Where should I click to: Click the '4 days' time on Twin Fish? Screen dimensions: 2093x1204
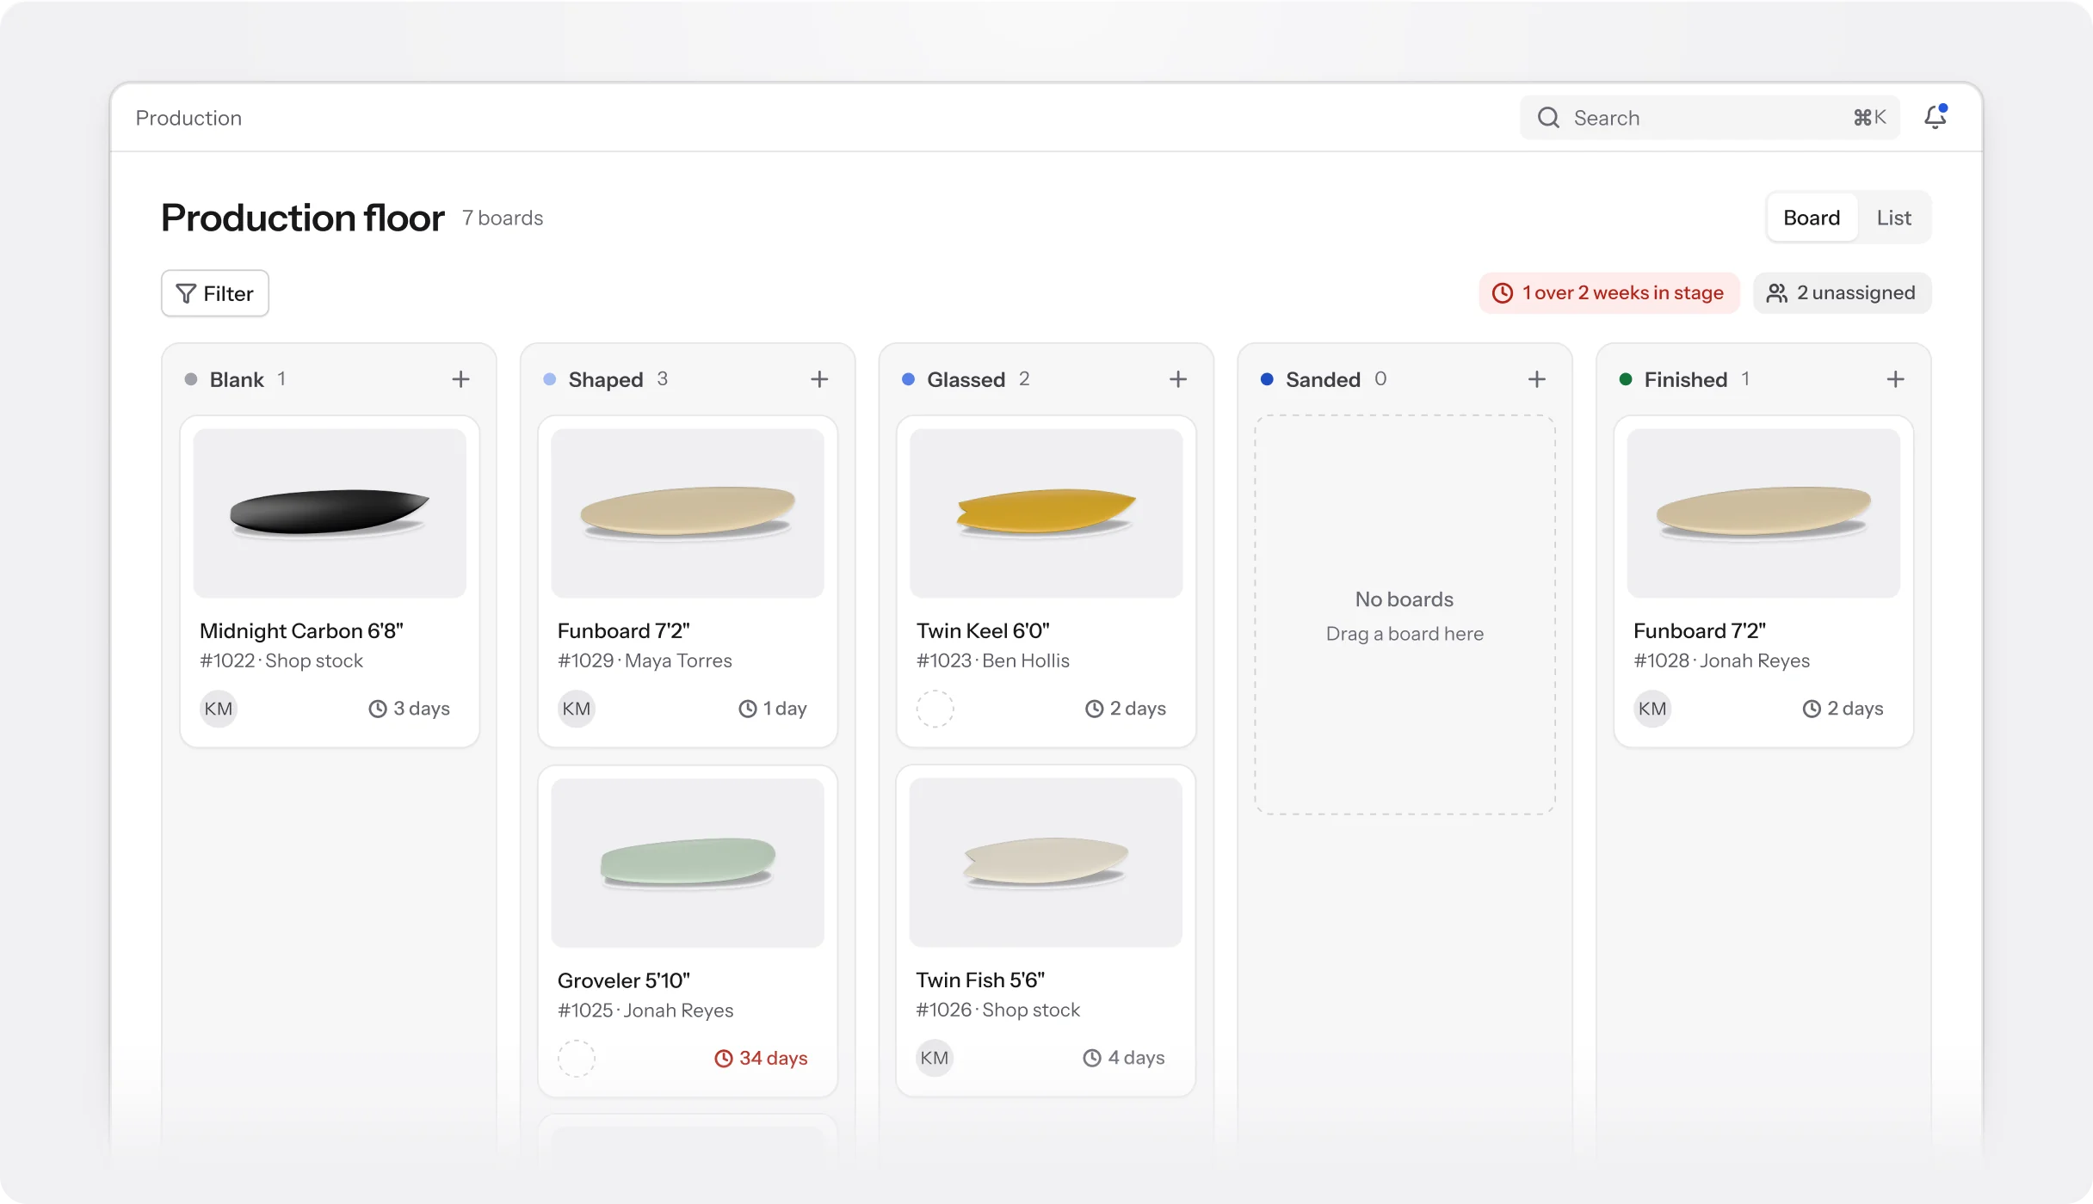[1124, 1058]
